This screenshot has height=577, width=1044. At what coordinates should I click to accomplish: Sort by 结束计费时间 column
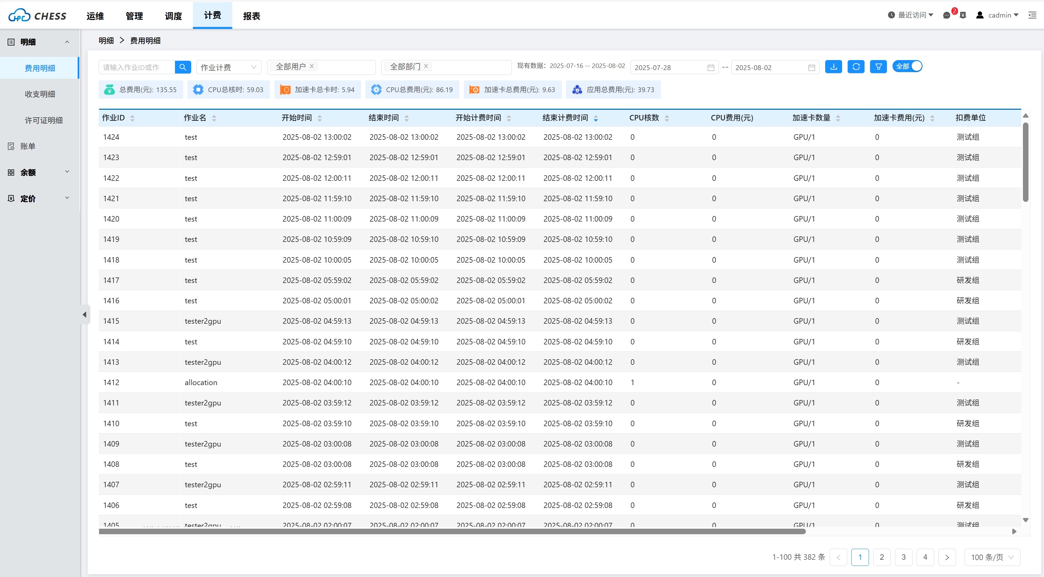click(x=596, y=118)
